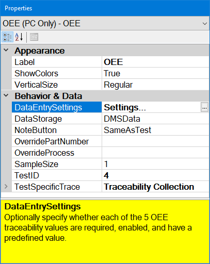The width and height of the screenshot is (210, 264).
Task: Open the OEE (PC Only) object dropdown
Action: (105, 23)
